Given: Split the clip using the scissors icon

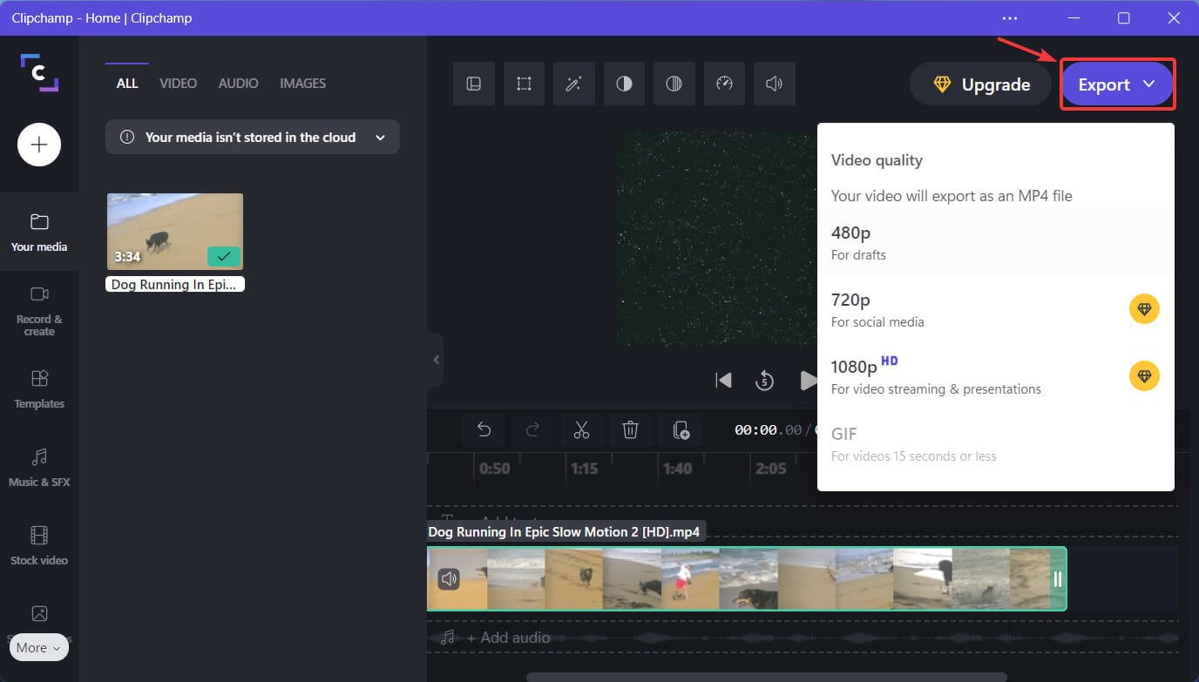Looking at the screenshot, I should pyautogui.click(x=581, y=429).
